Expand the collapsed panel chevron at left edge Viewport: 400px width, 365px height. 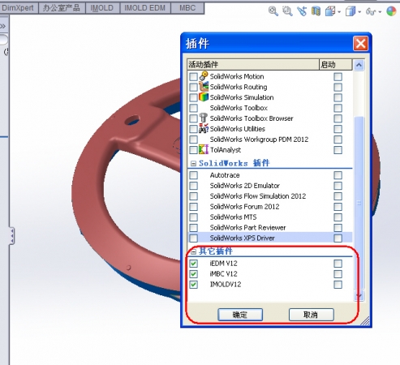coord(3,26)
